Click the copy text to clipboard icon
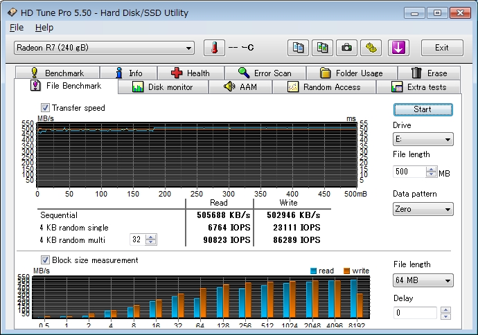Viewport: 478px width, 335px height. pyautogui.click(x=299, y=48)
